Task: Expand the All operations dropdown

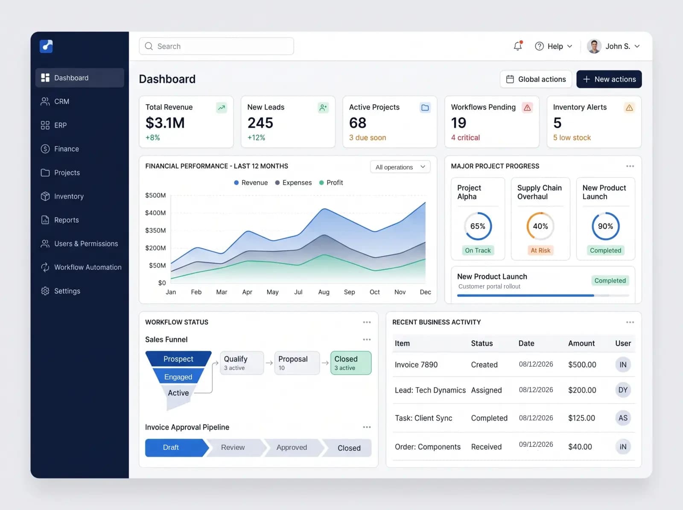Action: [x=400, y=167]
